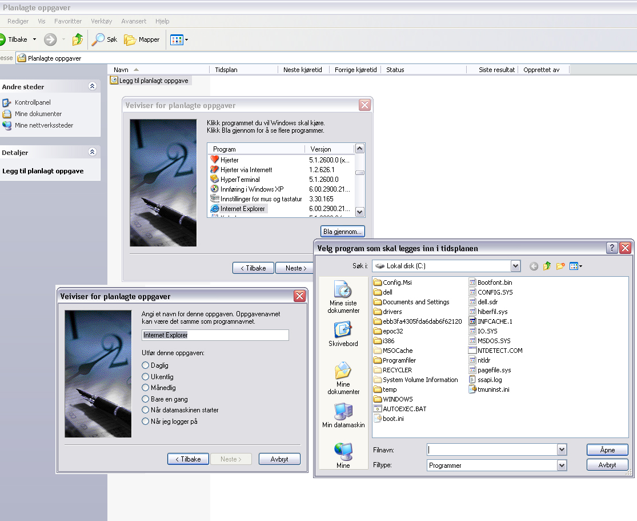Viewport: 637px width, 521px height.
Task: Select the WINDOWS folder
Action: (x=393, y=399)
